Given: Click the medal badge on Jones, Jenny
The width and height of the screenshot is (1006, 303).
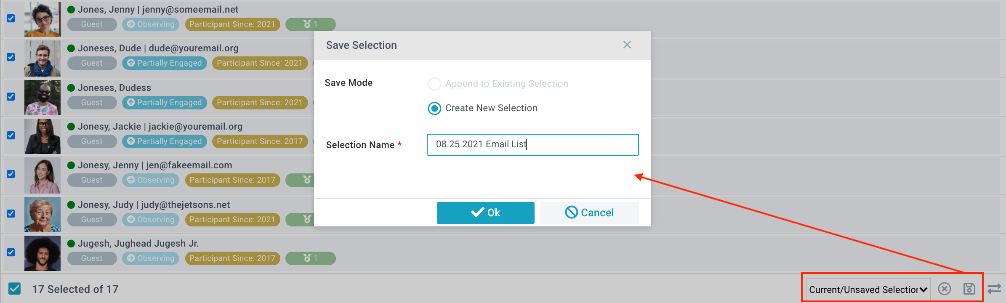Looking at the screenshot, I should [x=310, y=24].
